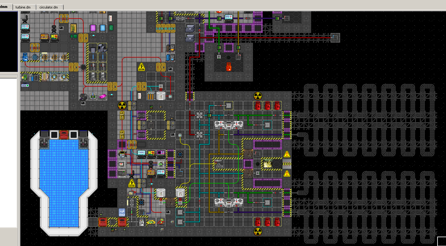
Task: Click the blue water tank at the left edge
Action: [25, 57]
